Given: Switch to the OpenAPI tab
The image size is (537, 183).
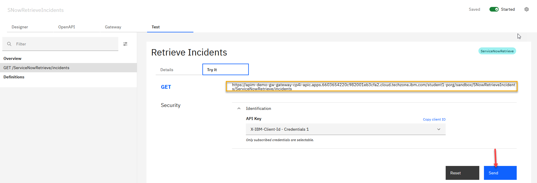Looking at the screenshot, I should click(66, 27).
